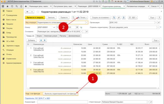The height and width of the screenshot is (104, 164).
Task: Click Выписать корректировочный счет-фактуру button
Action: point(60,94)
